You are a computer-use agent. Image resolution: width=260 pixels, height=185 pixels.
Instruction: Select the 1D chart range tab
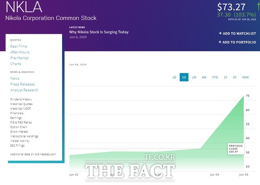pyautogui.click(x=174, y=77)
